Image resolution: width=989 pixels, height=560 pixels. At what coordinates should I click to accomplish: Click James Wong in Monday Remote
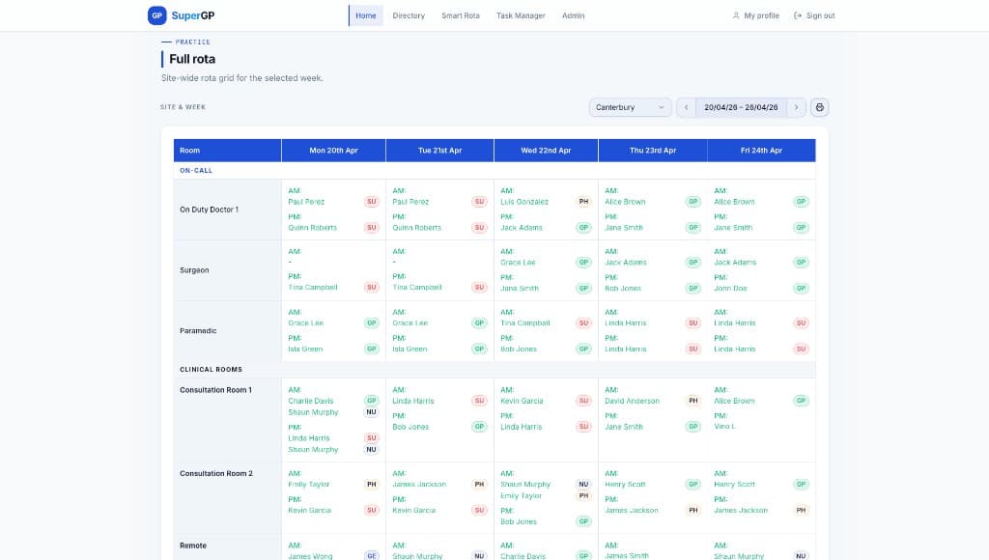point(310,556)
